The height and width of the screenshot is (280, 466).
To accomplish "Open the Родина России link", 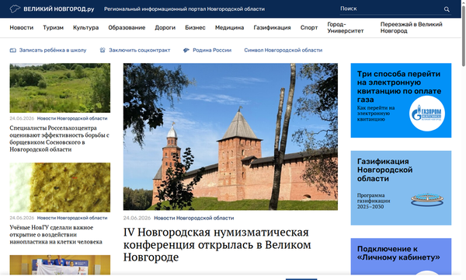I will [212, 51].
